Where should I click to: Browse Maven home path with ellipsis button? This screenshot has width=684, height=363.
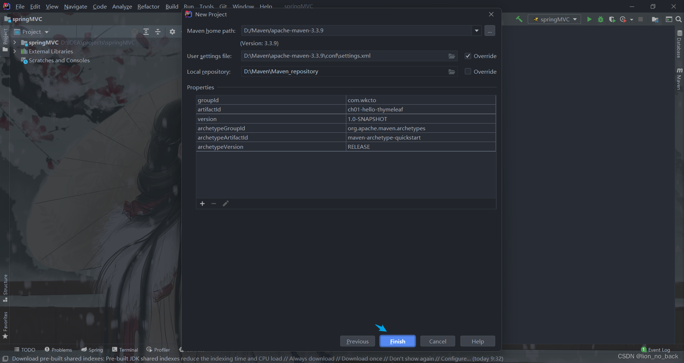pos(490,31)
